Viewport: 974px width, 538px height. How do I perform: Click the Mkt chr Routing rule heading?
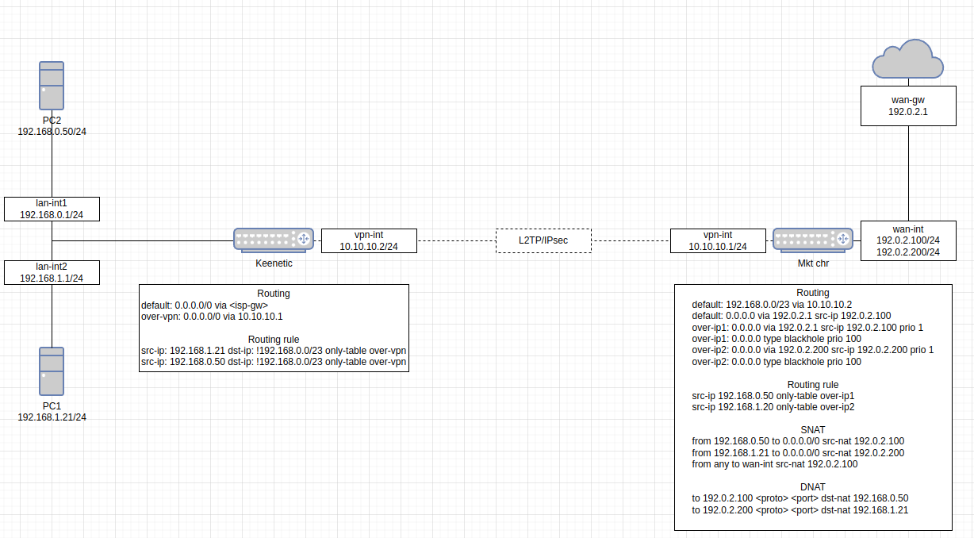point(813,384)
